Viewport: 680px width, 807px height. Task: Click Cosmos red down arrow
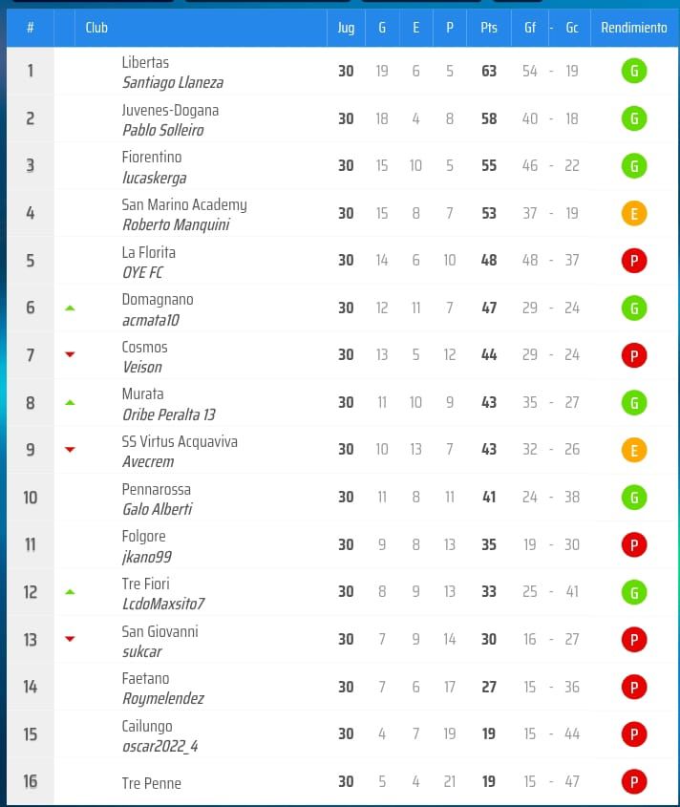(x=69, y=355)
